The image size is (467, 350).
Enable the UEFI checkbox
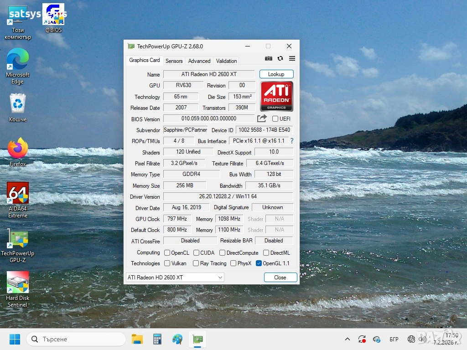click(275, 119)
